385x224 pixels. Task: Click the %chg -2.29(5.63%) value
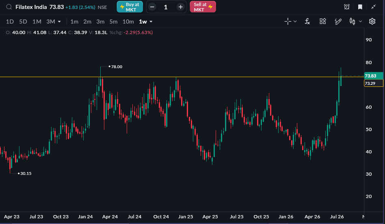coord(138,32)
